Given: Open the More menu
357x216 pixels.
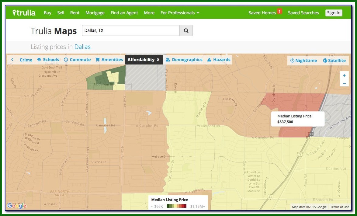Looking at the screenshot, I should click(149, 13).
